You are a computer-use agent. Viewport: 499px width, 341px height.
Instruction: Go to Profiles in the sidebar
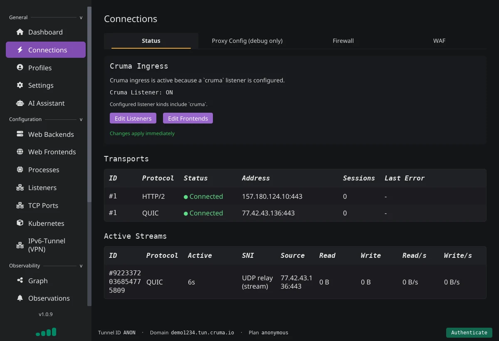(x=46, y=67)
